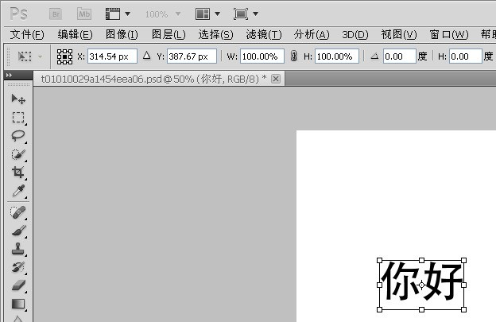The image size is (496, 322).
Task: Close the t01010029a1454eea06.psd document tab
Action: (x=276, y=79)
